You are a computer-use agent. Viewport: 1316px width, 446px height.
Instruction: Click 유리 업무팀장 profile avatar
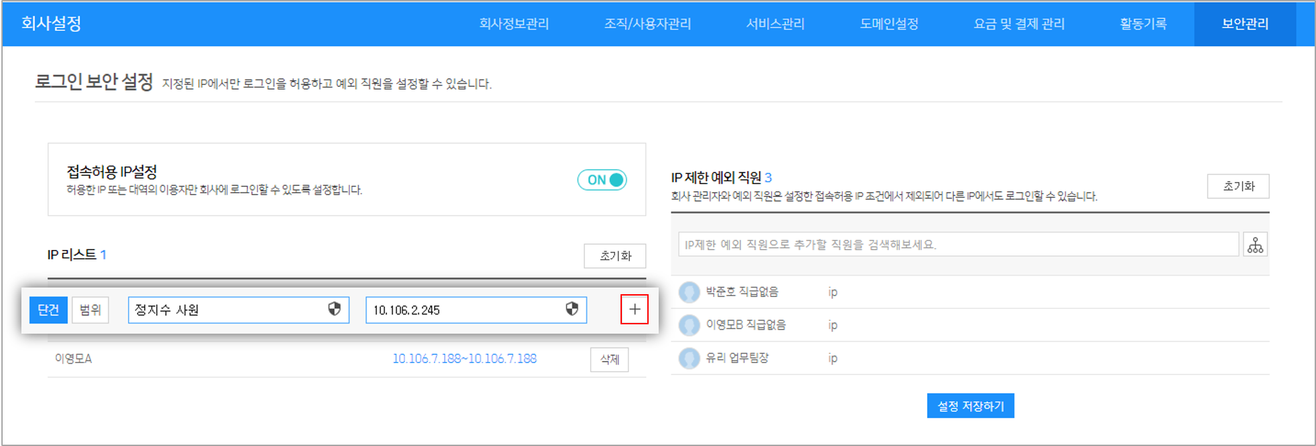pos(689,358)
